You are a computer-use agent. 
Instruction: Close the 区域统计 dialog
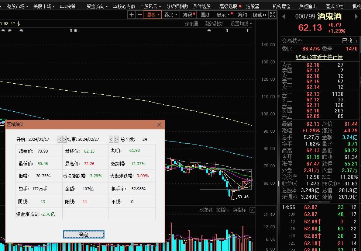click(159, 125)
